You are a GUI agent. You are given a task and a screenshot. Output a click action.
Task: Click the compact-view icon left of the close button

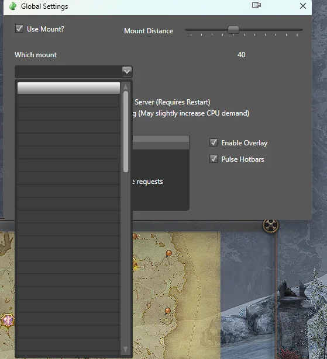(x=256, y=5)
